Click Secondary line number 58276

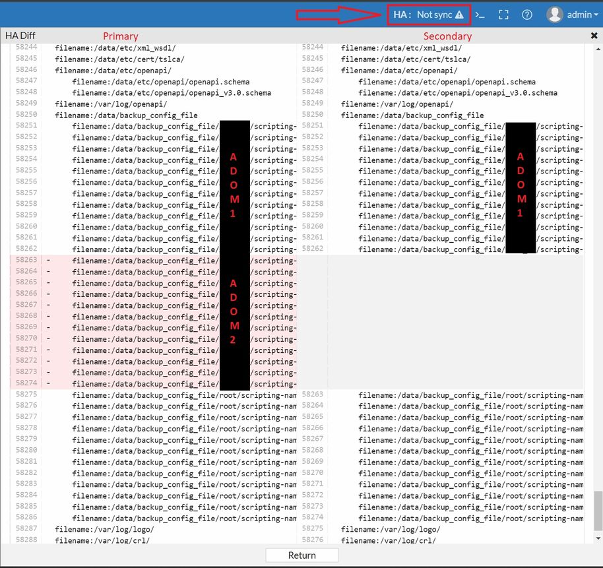(x=313, y=540)
